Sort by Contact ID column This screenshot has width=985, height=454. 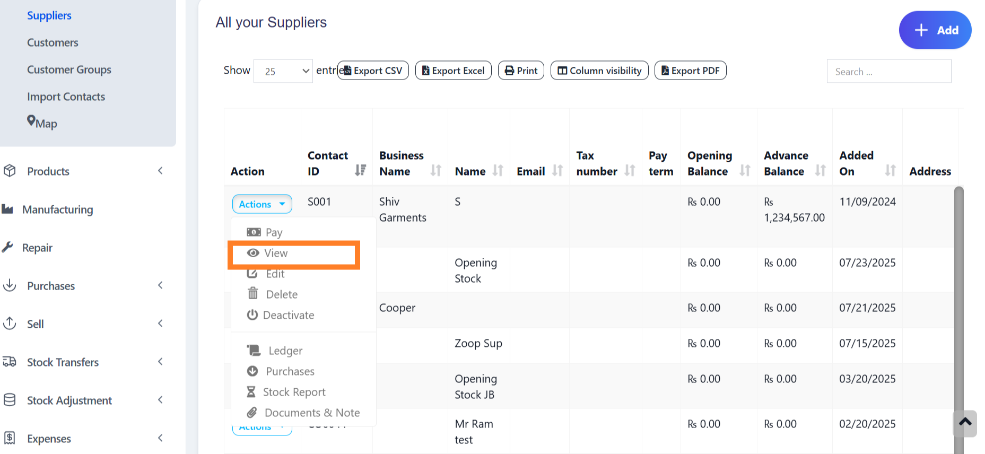pos(360,170)
